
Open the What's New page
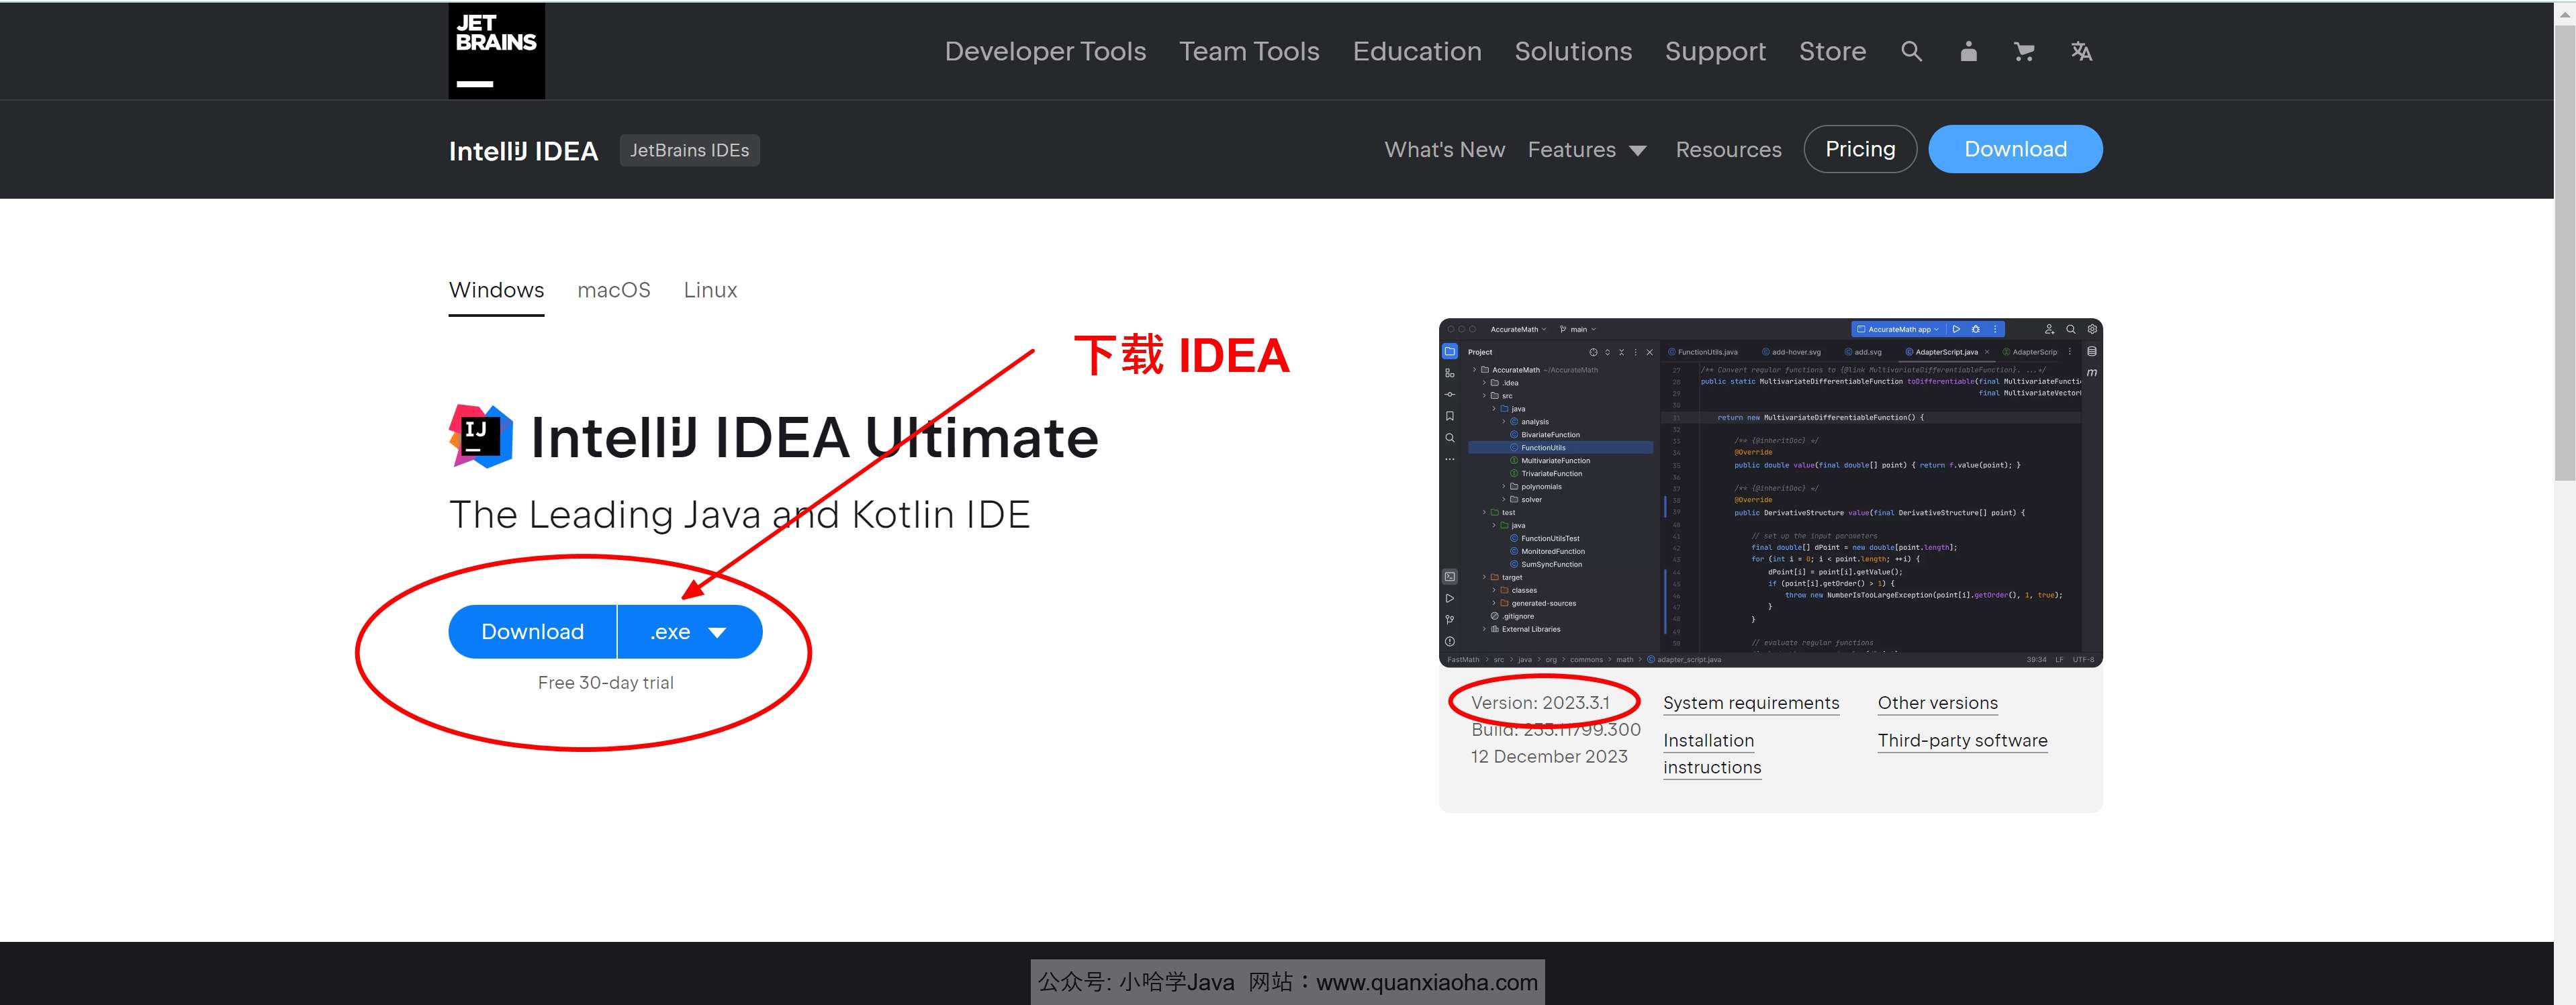tap(1444, 149)
